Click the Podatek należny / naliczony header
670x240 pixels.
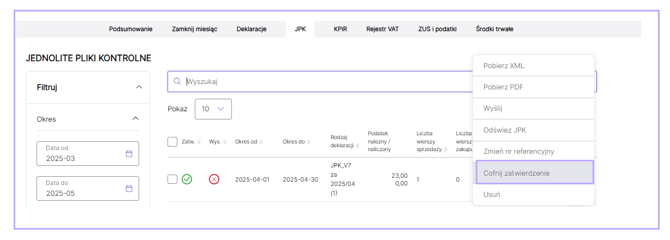[380, 142]
